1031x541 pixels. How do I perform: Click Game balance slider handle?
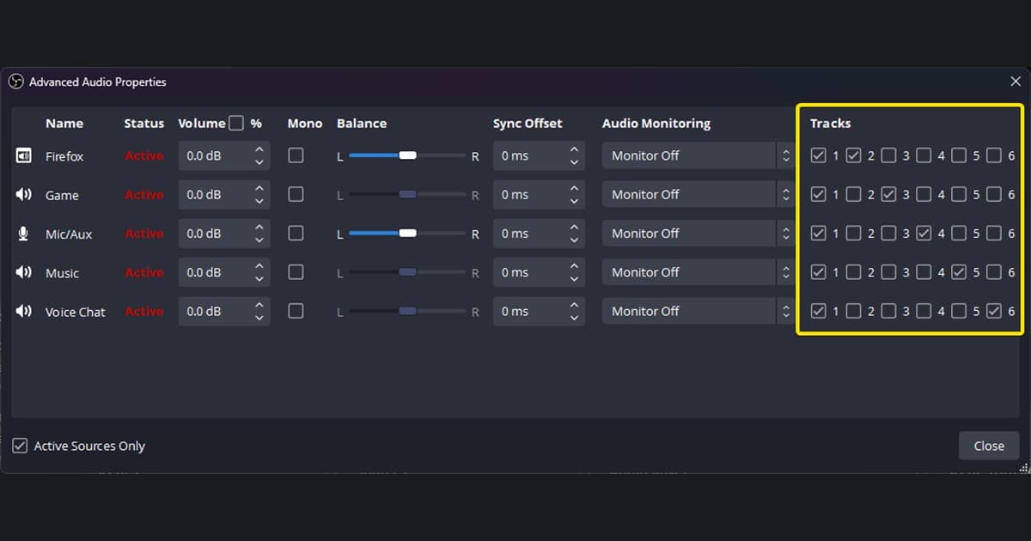(x=408, y=194)
